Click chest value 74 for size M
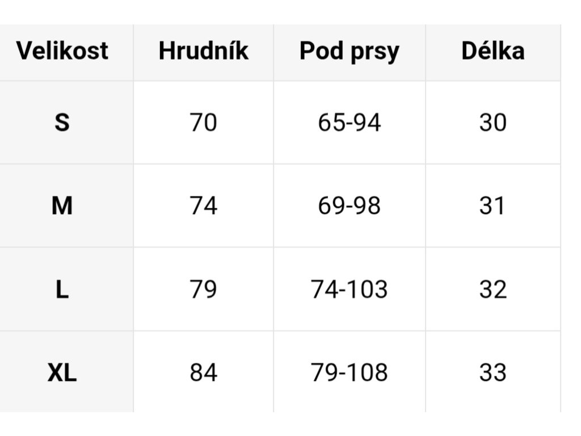Screen dimensions: 581x436 click(x=203, y=206)
